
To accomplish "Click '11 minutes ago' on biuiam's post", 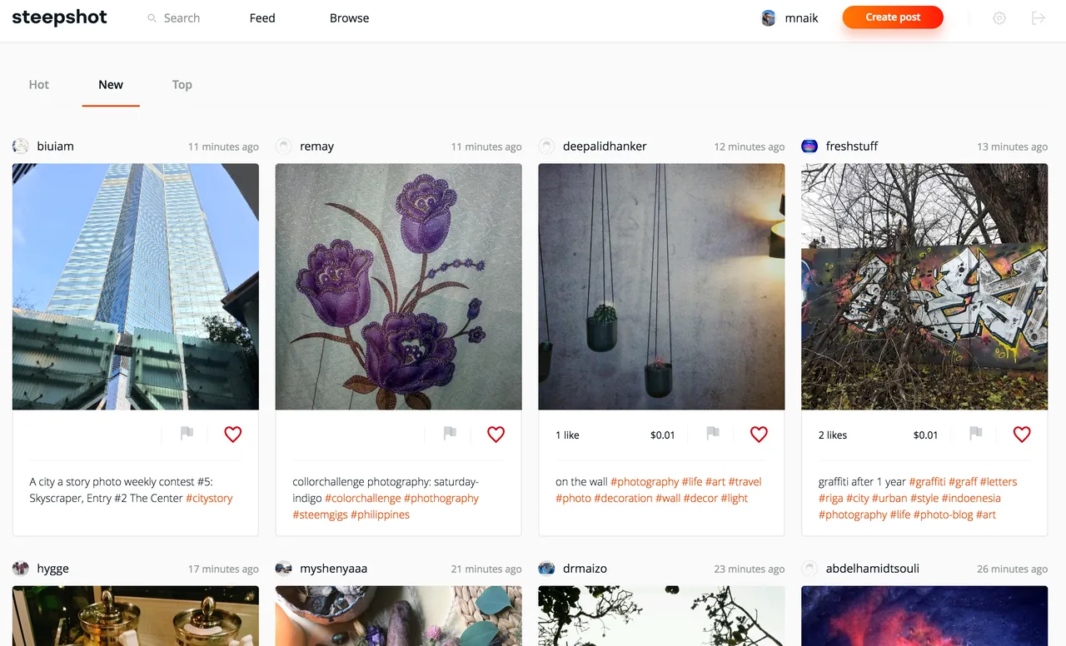I will pos(223,147).
